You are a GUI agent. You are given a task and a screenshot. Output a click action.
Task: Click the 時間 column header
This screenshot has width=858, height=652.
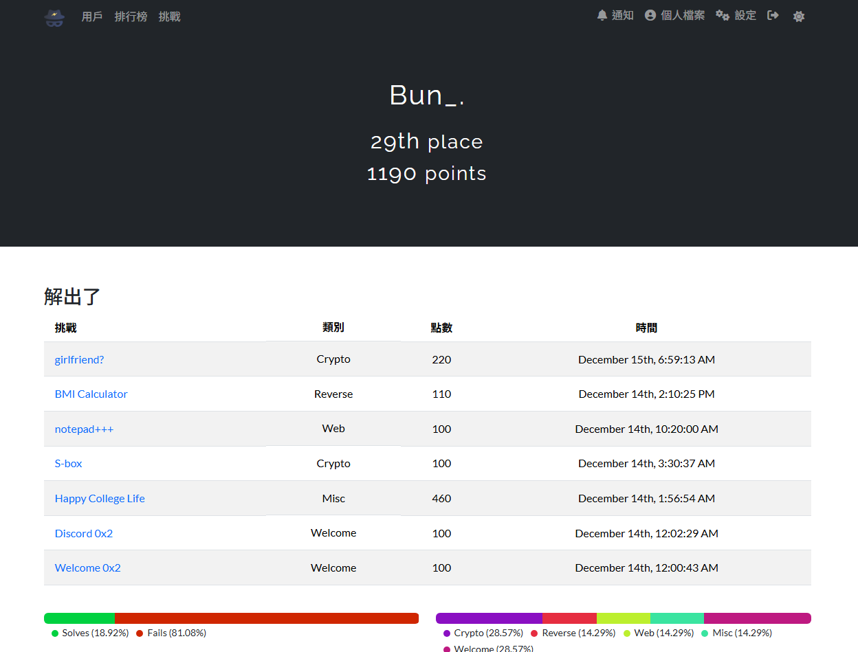[x=646, y=328]
